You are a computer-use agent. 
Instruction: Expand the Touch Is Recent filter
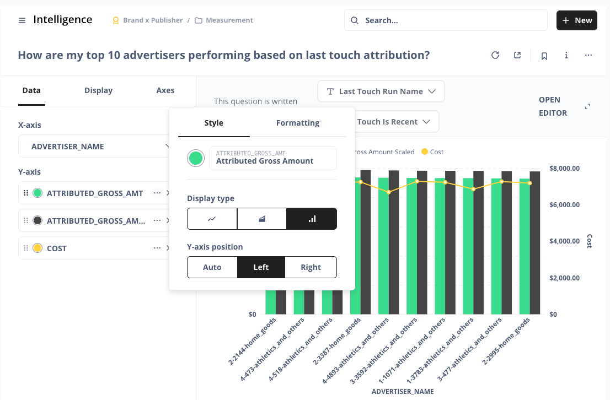[394, 122]
